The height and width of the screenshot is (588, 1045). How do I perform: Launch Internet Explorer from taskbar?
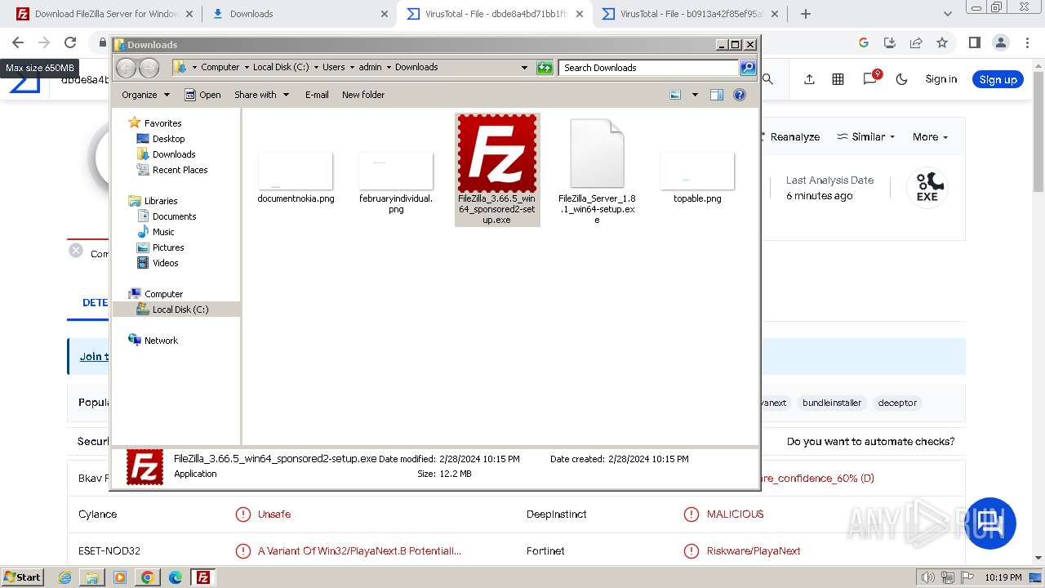coord(65,577)
